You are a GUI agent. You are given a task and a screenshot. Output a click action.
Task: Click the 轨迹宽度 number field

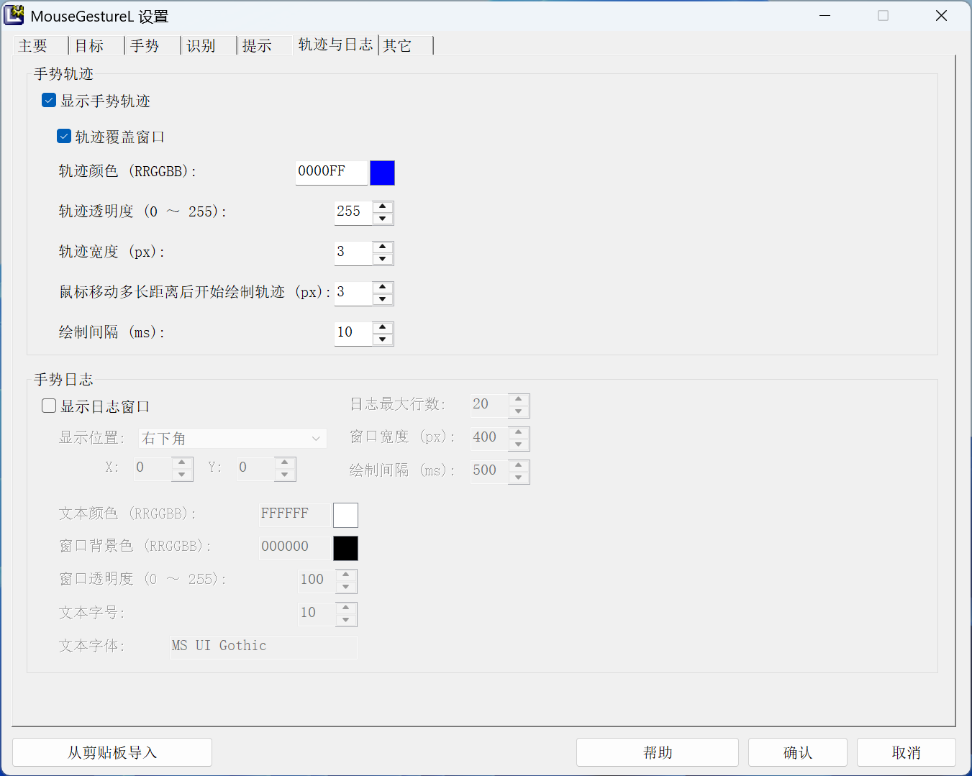point(353,252)
